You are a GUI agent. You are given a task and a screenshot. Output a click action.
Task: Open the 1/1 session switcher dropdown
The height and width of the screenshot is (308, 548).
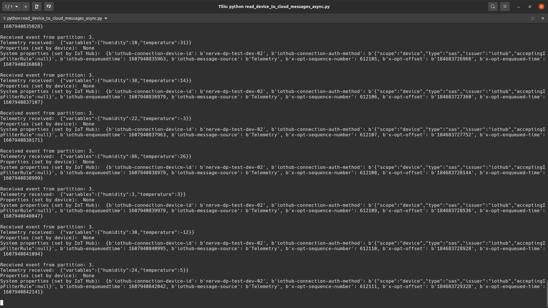pyautogui.click(x=11, y=6)
